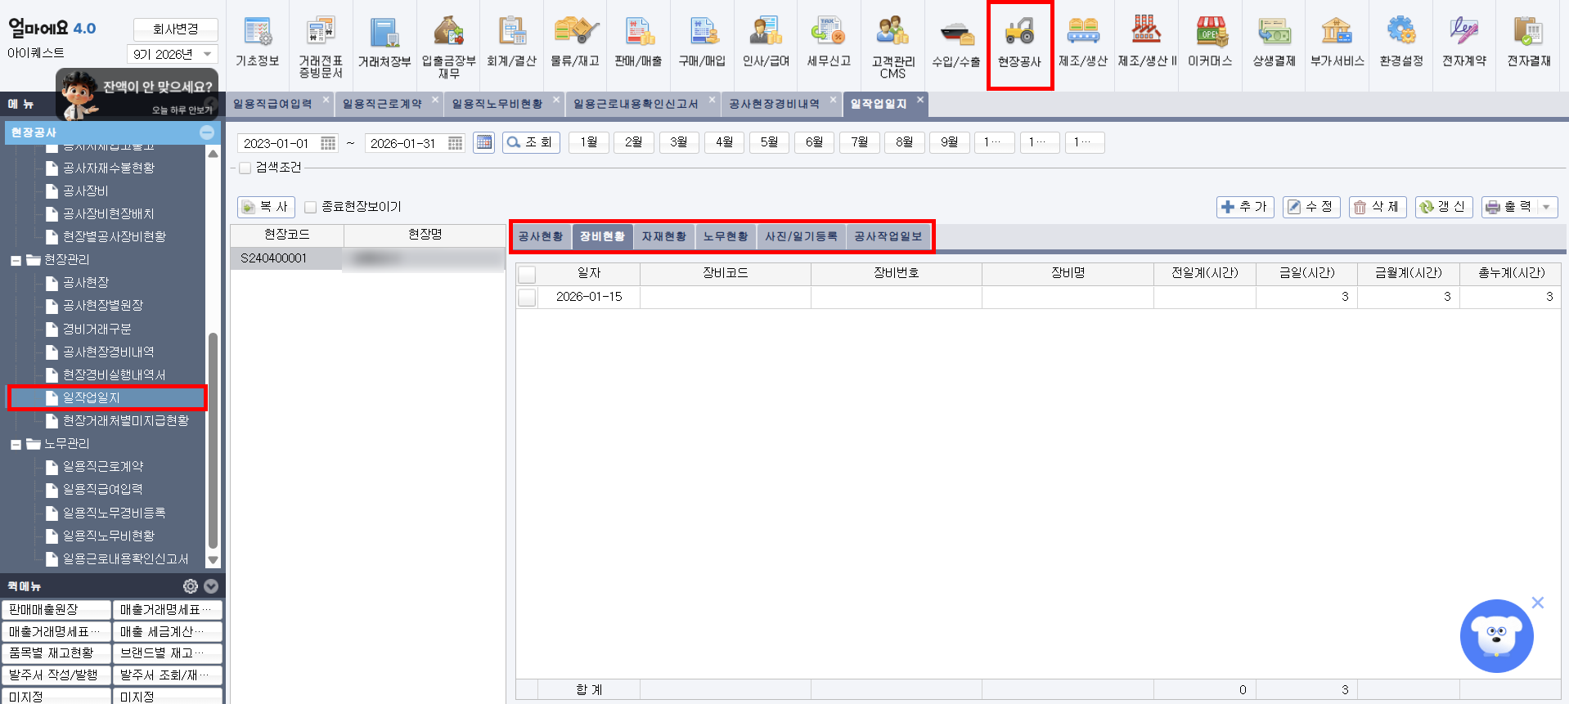Open 일용직급여입력 in the menu tree

point(102,490)
